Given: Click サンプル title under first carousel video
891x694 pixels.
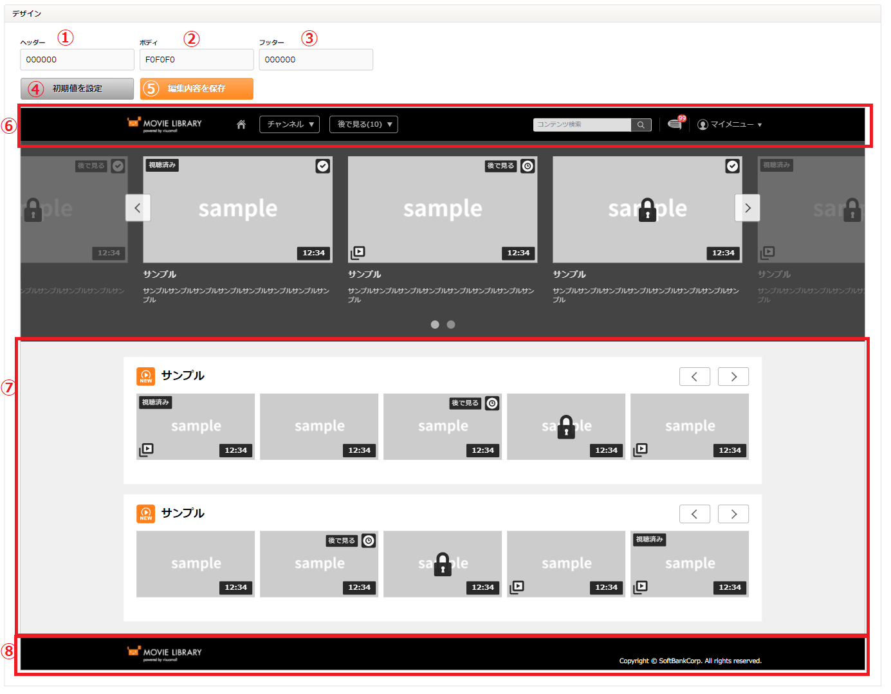Looking at the screenshot, I should click(x=160, y=275).
